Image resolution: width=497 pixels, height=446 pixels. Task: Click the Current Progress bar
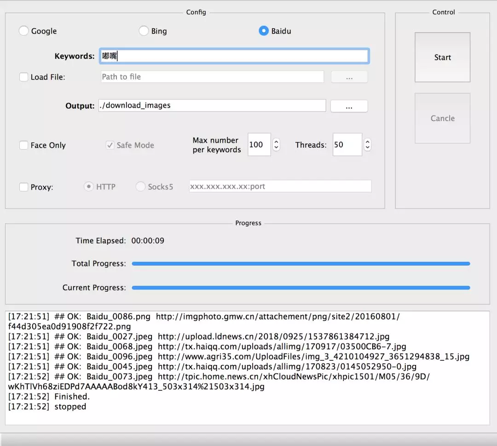click(x=301, y=288)
